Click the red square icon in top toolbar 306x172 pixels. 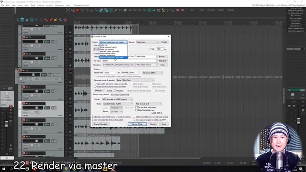[77, 10]
